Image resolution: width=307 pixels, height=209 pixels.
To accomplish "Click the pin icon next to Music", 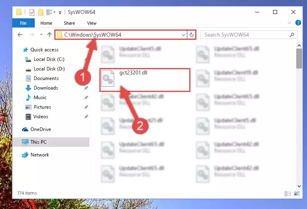I will 86,98.
